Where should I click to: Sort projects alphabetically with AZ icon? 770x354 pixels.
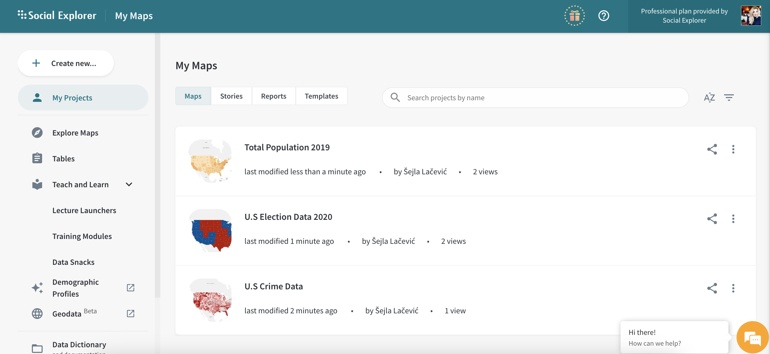(x=709, y=98)
